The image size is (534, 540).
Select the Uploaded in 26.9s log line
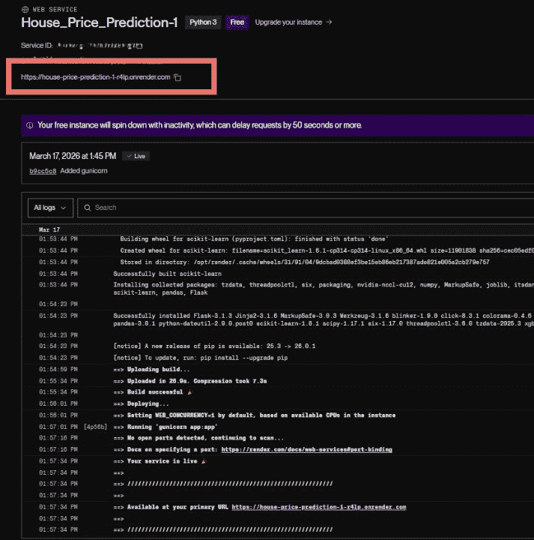190,381
